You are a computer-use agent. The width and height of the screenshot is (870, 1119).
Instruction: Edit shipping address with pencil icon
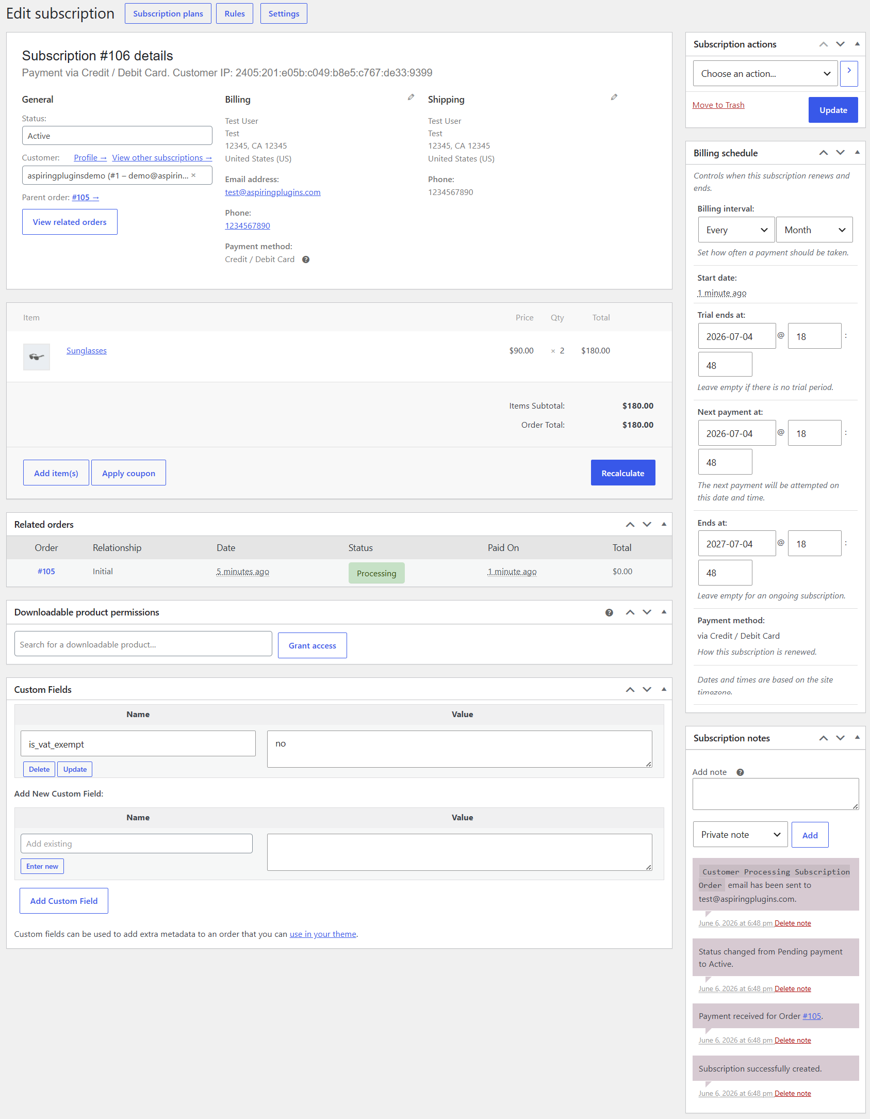pos(614,97)
